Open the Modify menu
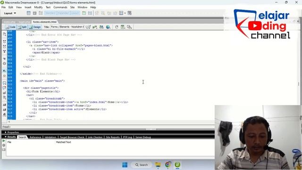The image size is (302, 170). pos(38,8)
